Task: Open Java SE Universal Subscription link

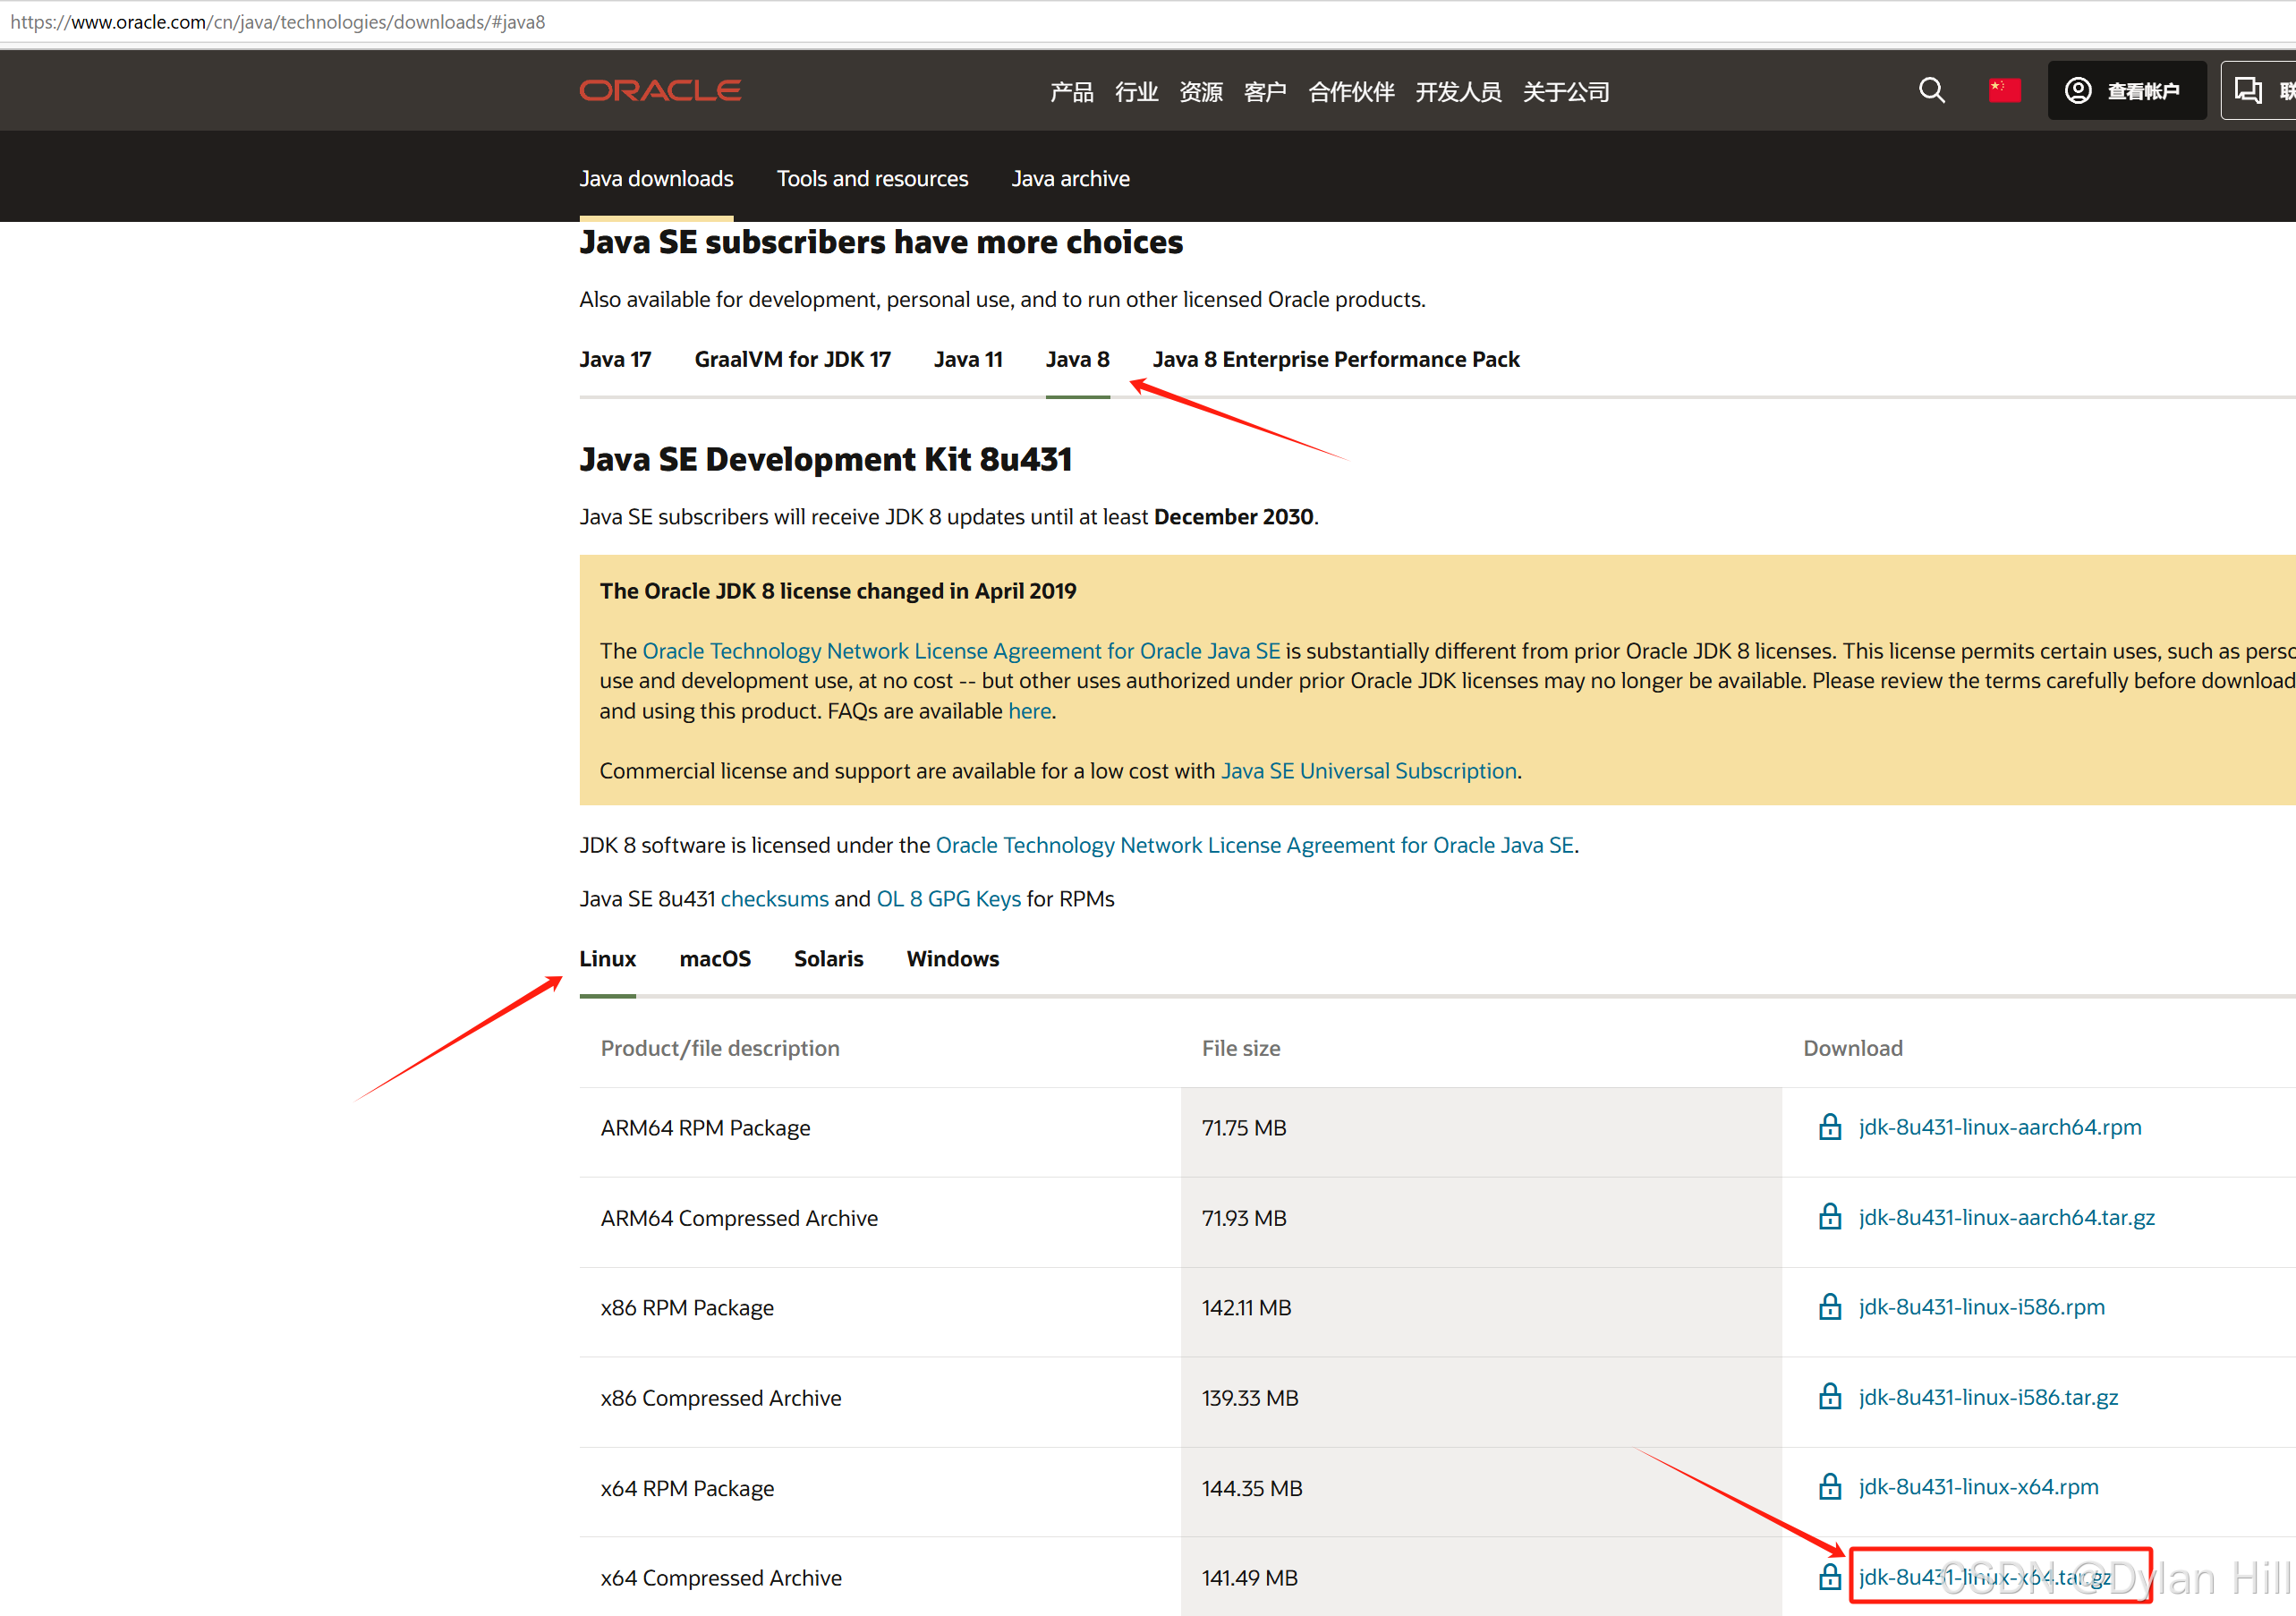Action: tap(1368, 770)
